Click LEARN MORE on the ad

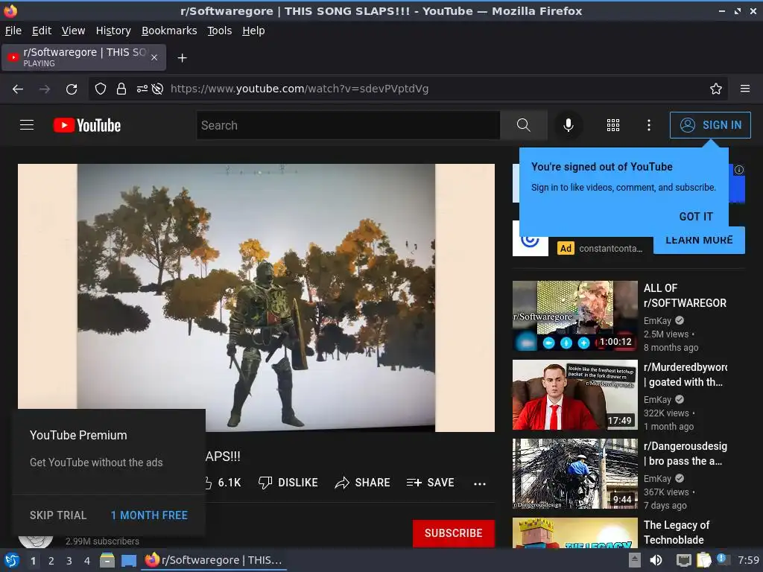[x=699, y=240]
